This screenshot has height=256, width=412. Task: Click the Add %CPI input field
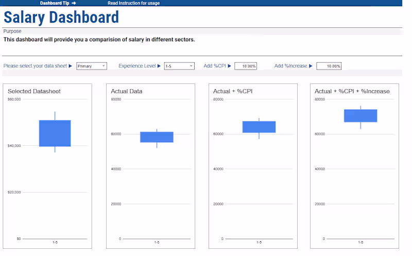246,66
